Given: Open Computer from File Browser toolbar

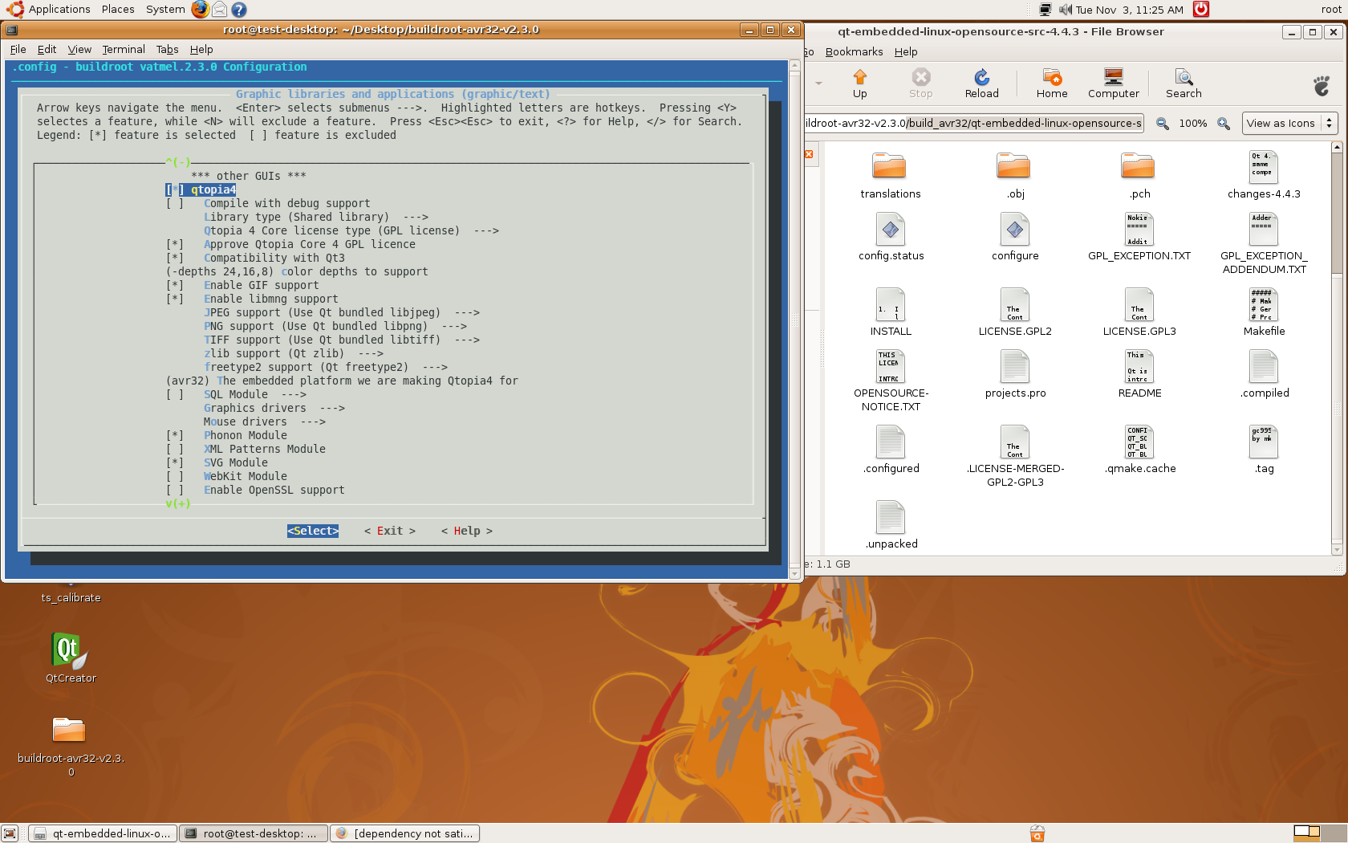Looking at the screenshot, I should click(1113, 83).
